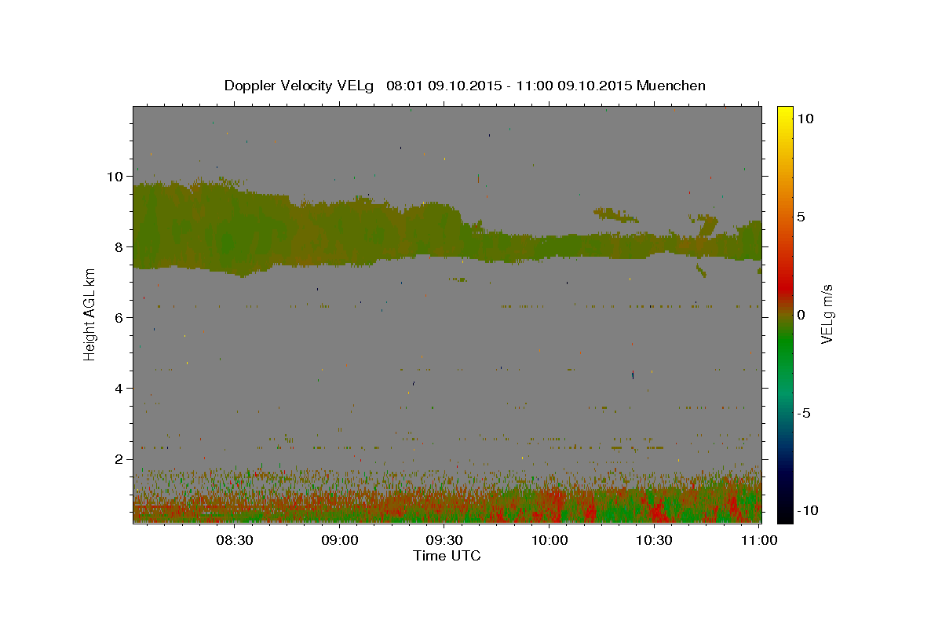Click the 'Muenchen' location in title

tap(671, 86)
